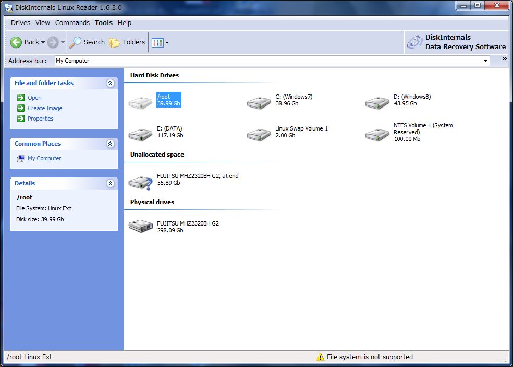513x367 pixels.
Task: Click File System: Linux Ext detail
Action: tap(43, 208)
